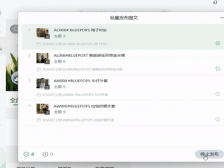
Task: Open AC008 BLUEPOPS product thumbnail
Action: tap(43, 33)
